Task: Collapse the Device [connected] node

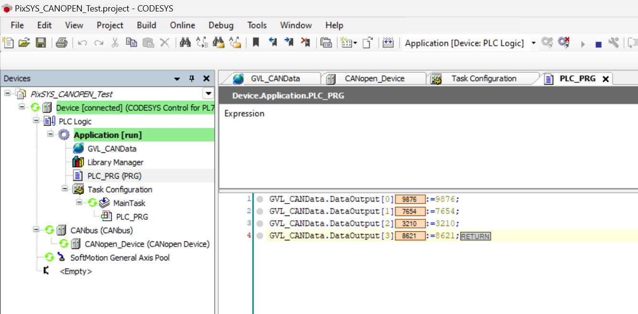Action: tap(22, 107)
